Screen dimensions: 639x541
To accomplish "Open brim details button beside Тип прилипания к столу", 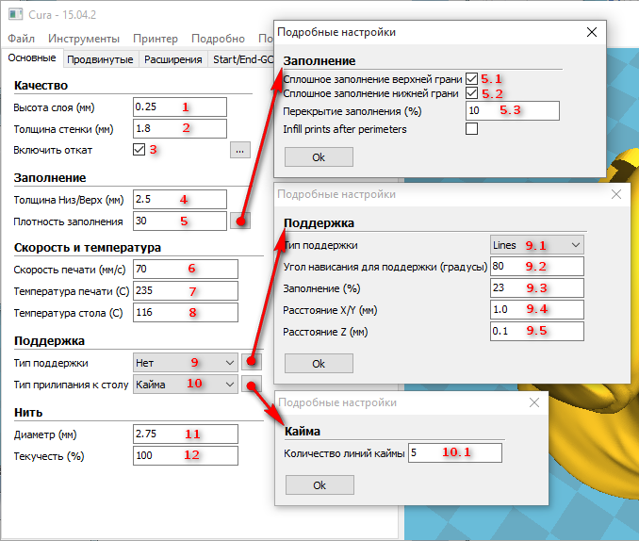I will click(x=251, y=384).
